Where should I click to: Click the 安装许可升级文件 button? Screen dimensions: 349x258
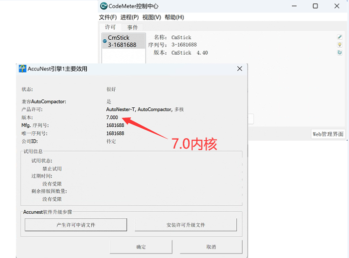[x=185, y=225]
